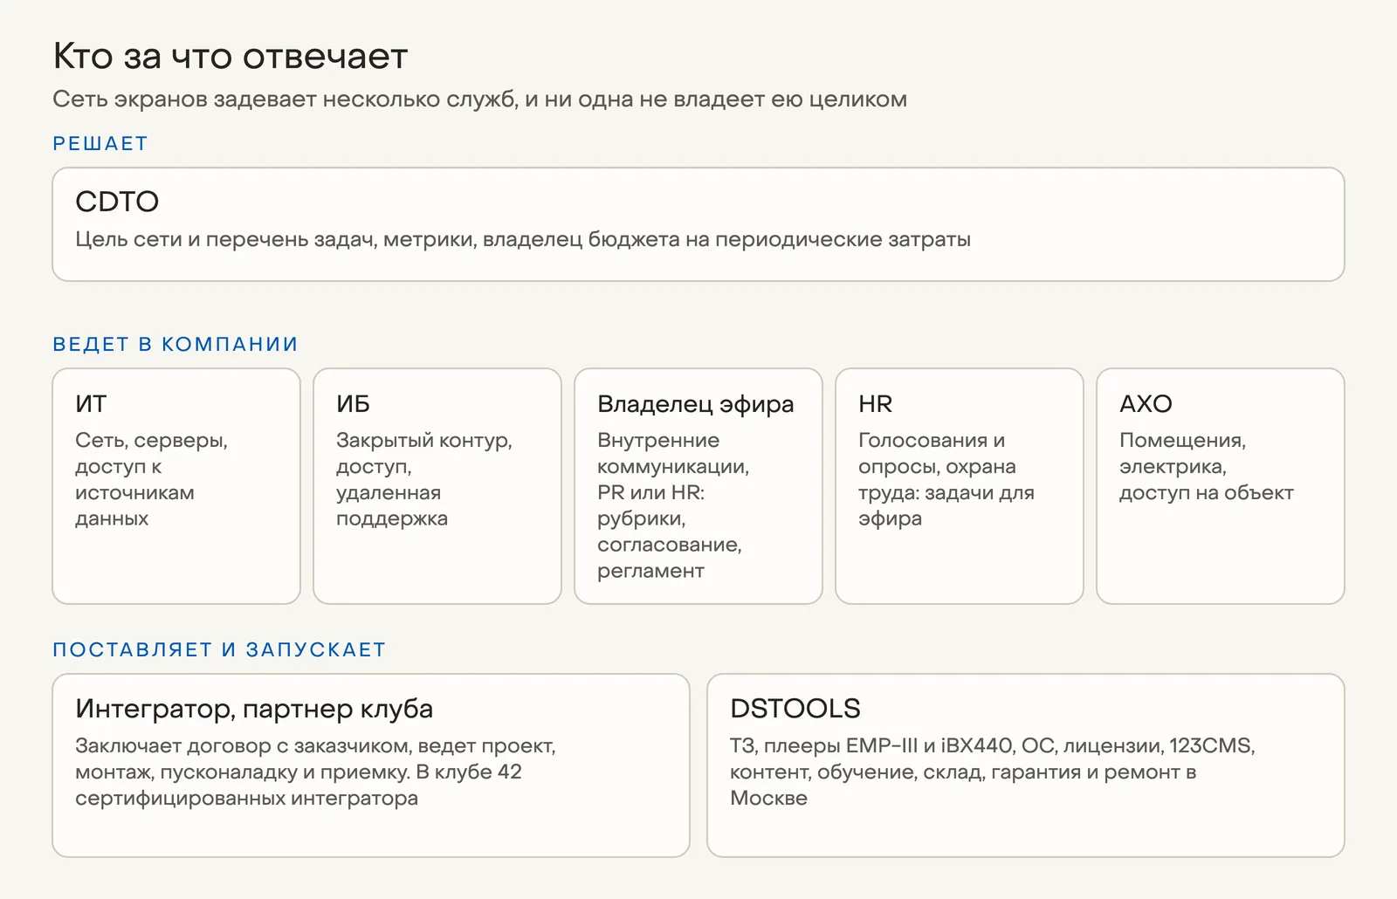
Task: Click the section label "РЕШАЕТ"
Action: coord(100,144)
